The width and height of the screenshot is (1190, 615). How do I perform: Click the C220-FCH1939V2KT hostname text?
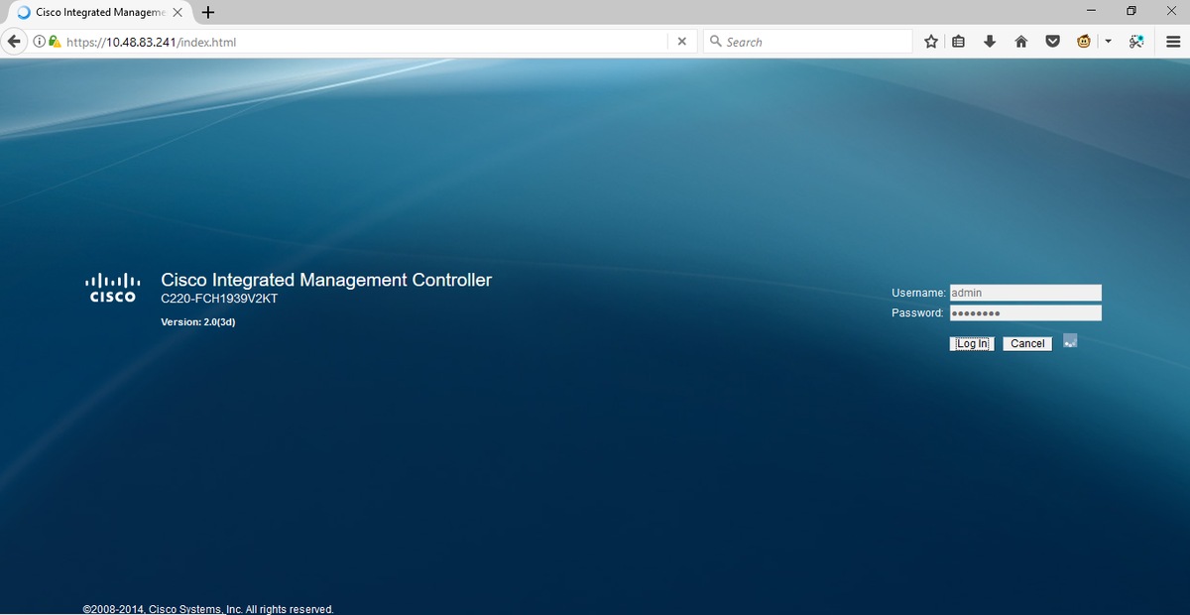coord(219,299)
